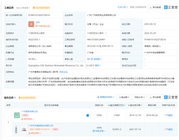Export data from 股东信息 section
This screenshot has height=140, width=179.
[x=155, y=97]
